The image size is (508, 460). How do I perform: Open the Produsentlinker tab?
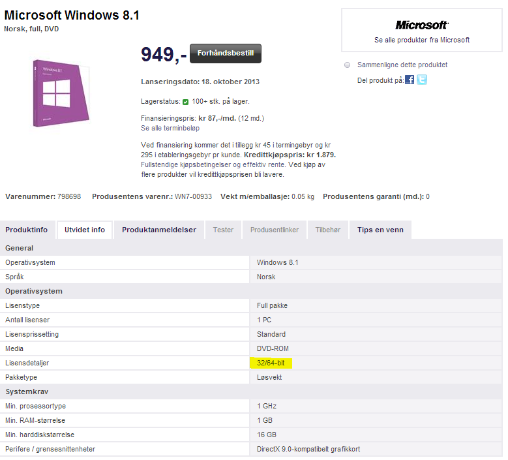click(275, 230)
